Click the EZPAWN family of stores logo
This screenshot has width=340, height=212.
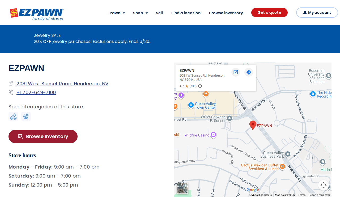tap(37, 14)
